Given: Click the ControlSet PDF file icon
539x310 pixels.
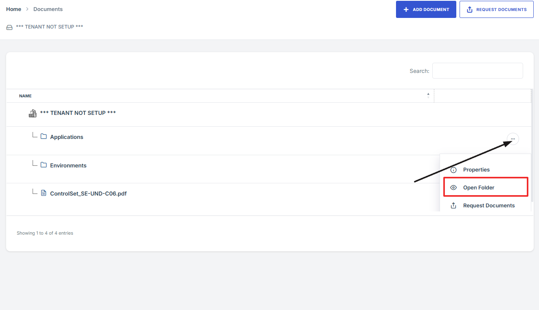Looking at the screenshot, I should 44,193.
